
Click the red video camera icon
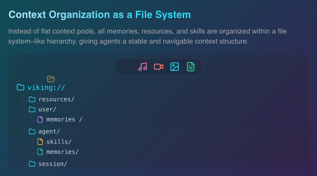click(x=159, y=67)
